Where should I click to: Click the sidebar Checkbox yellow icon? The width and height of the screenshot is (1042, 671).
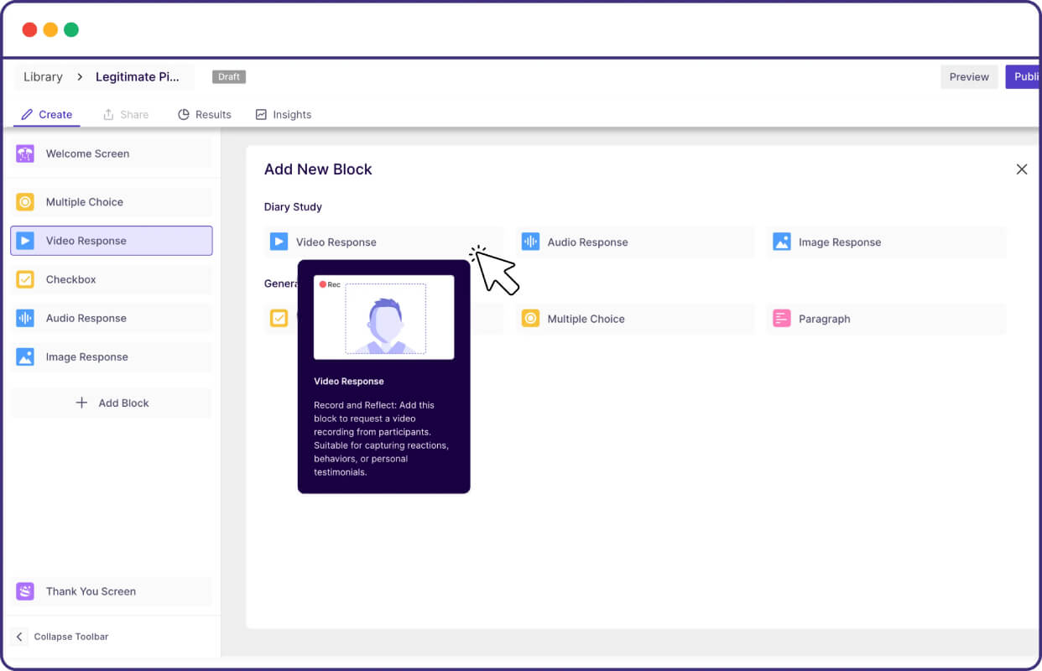coord(25,279)
